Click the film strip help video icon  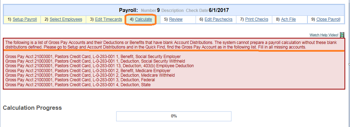(x=342, y=35)
